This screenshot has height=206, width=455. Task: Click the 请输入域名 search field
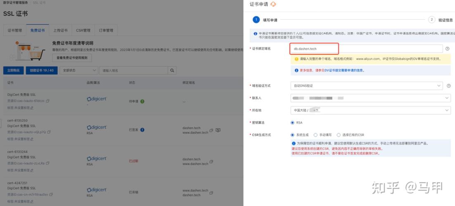(x=133, y=70)
